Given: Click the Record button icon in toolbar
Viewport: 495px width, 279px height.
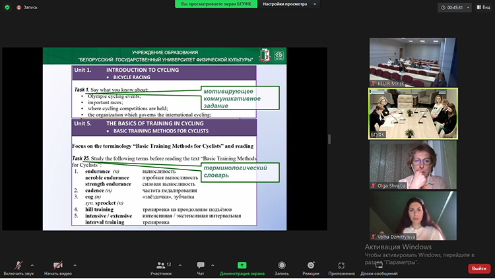Looking at the screenshot, I should coord(282,265).
